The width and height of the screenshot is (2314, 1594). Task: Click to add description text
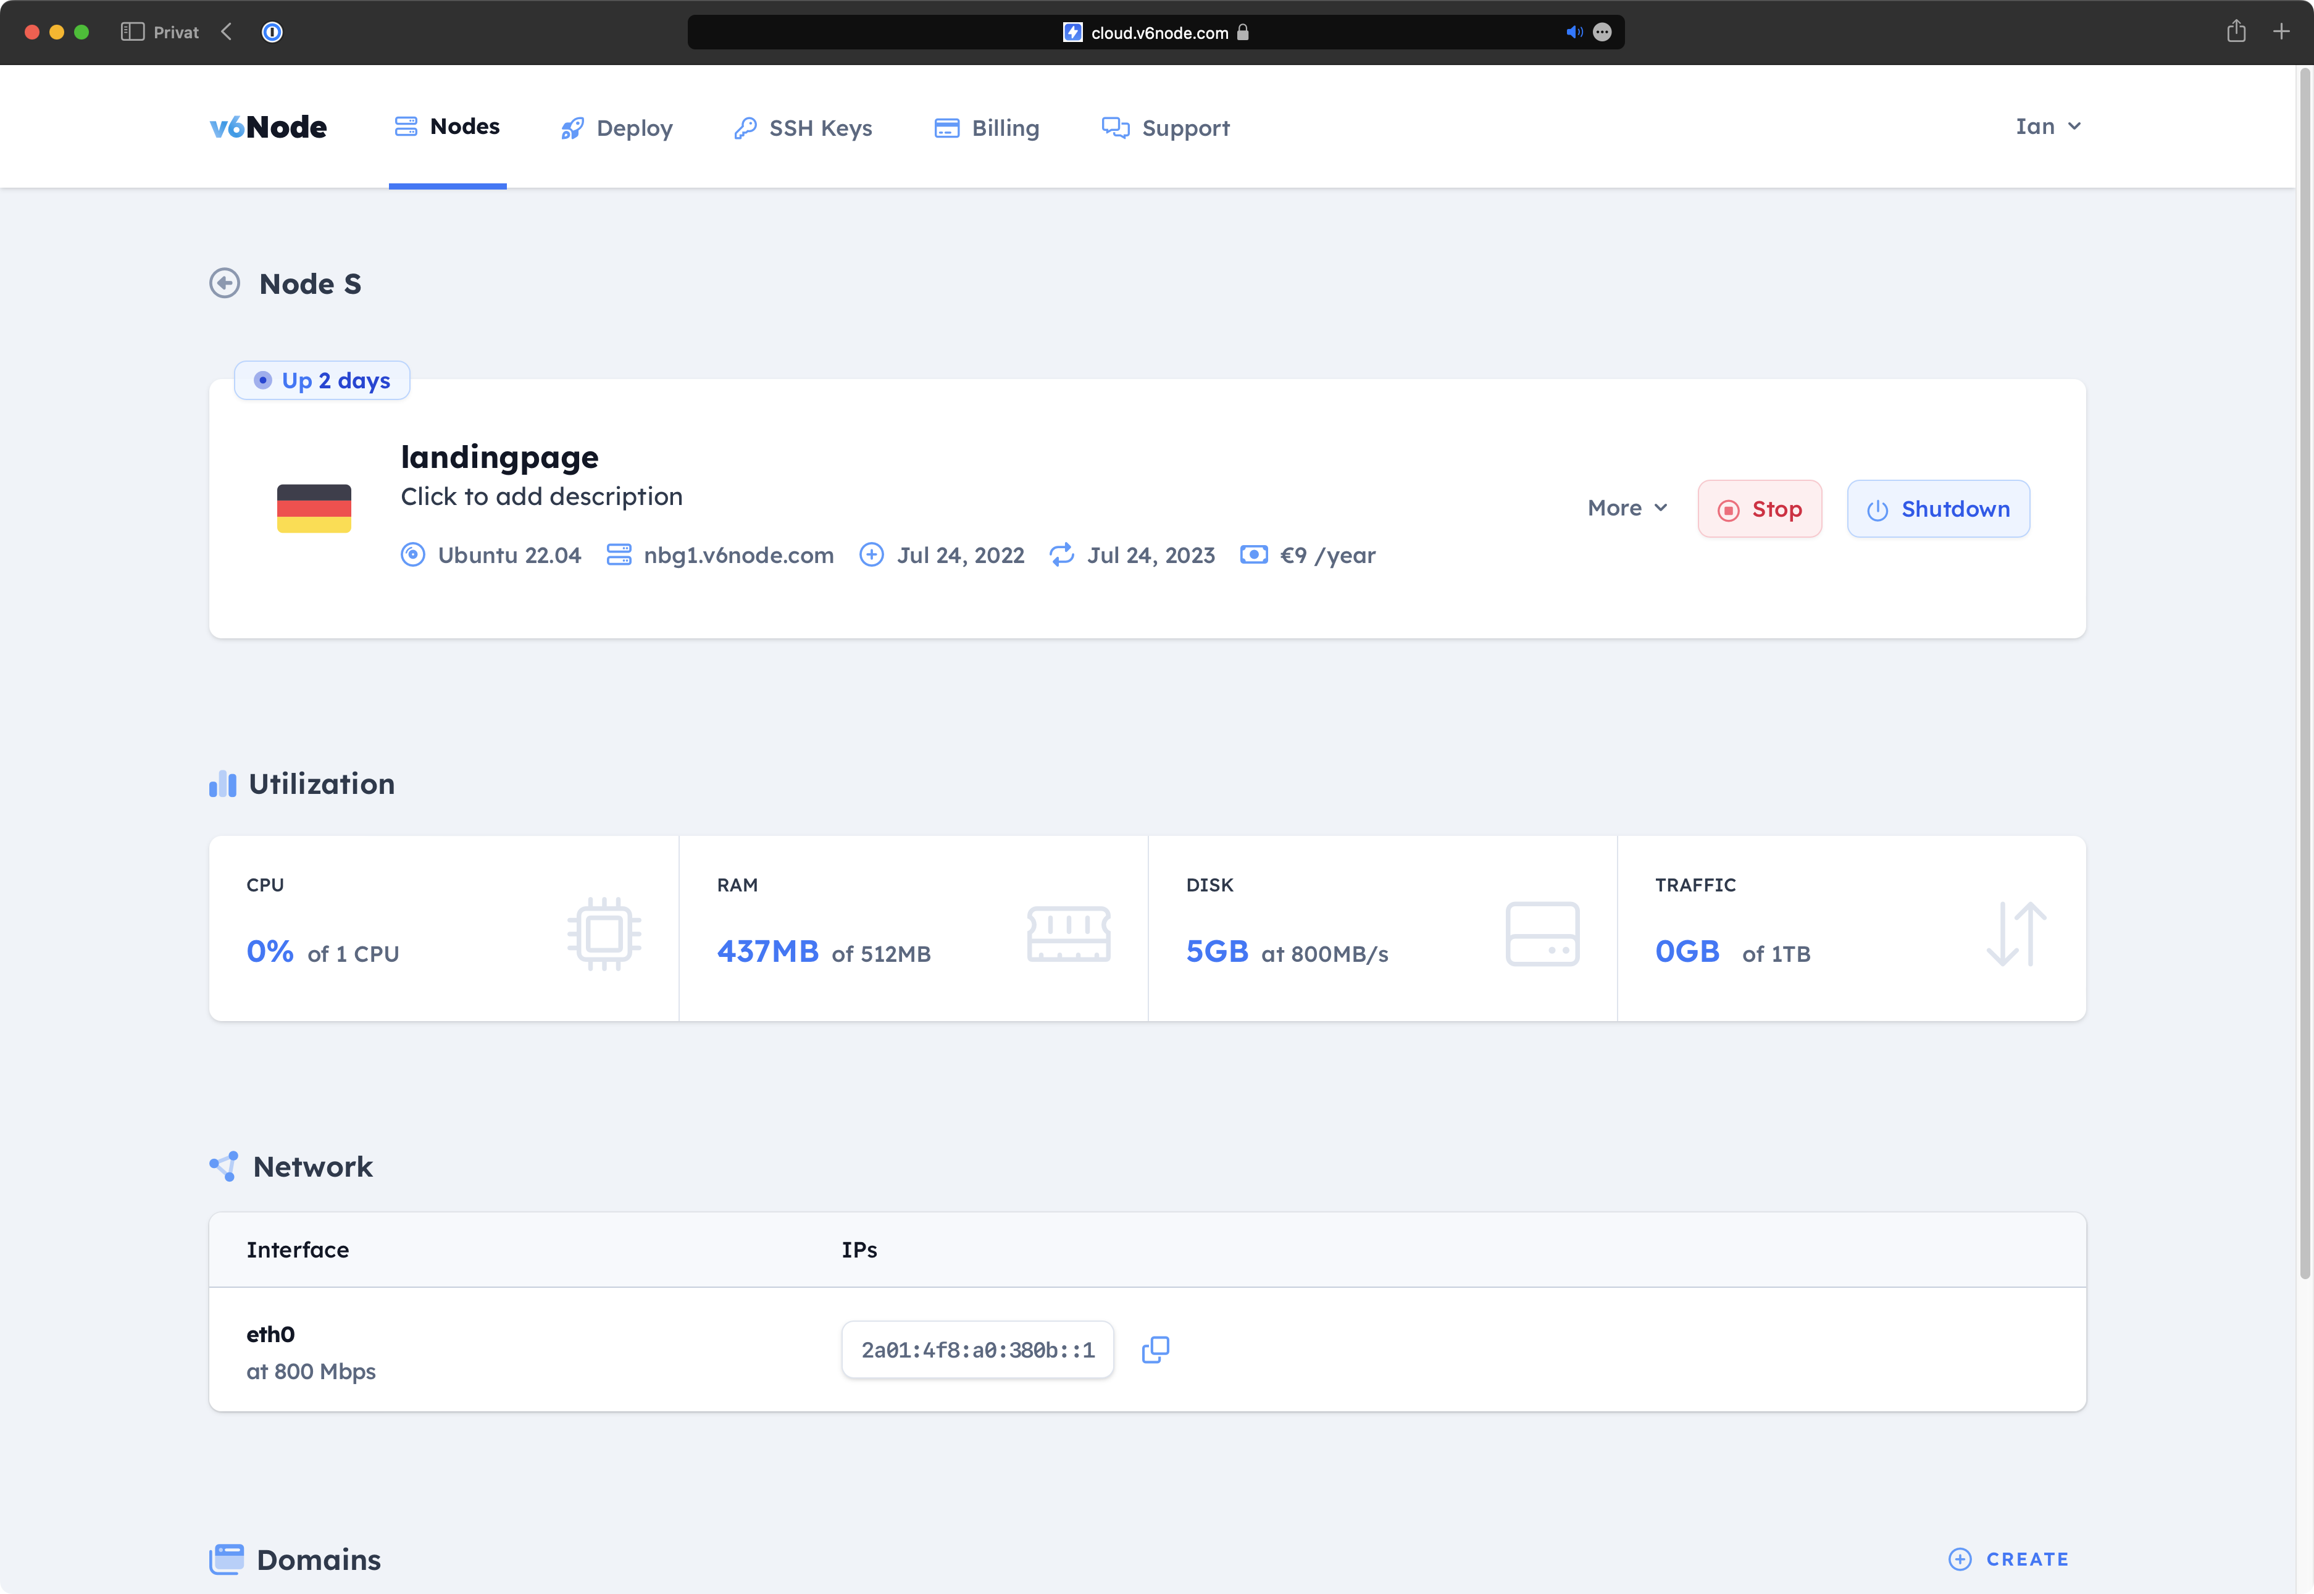(x=541, y=496)
